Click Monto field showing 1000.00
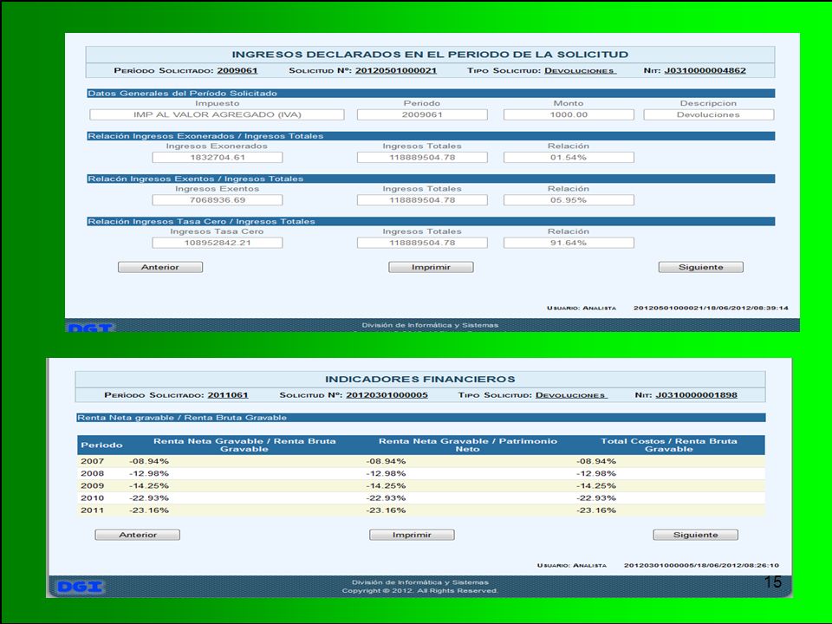The image size is (832, 624). point(569,114)
